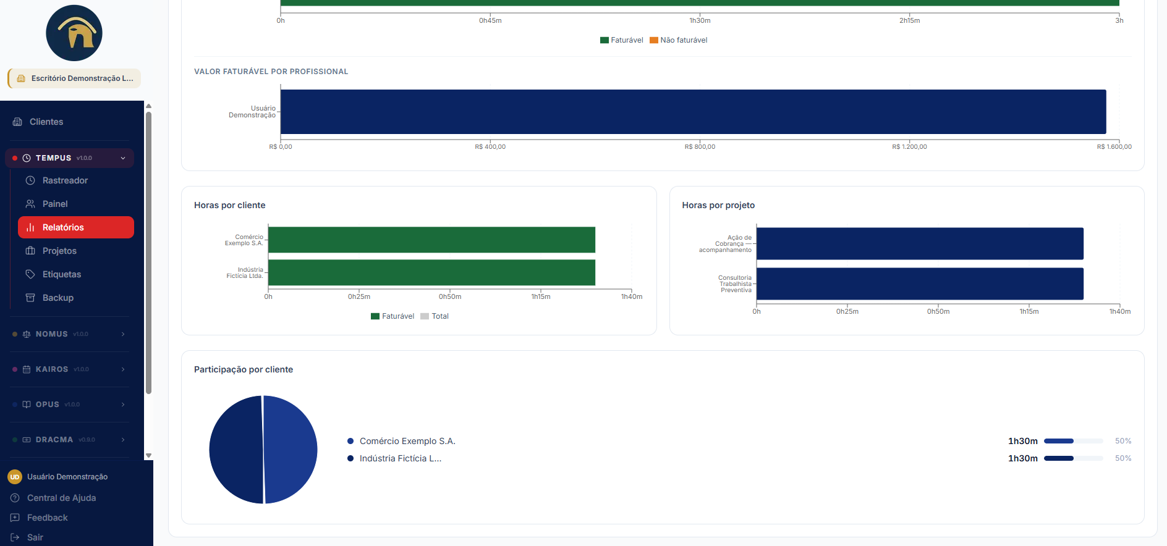1167x546 pixels.
Task: Toggle Faturável legend in Horas por cliente
Action: 393,316
